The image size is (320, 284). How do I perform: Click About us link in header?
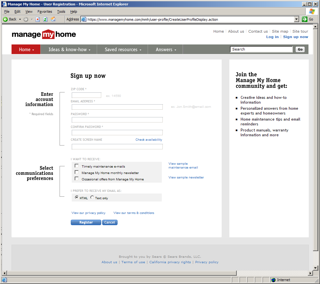[x=236, y=31]
